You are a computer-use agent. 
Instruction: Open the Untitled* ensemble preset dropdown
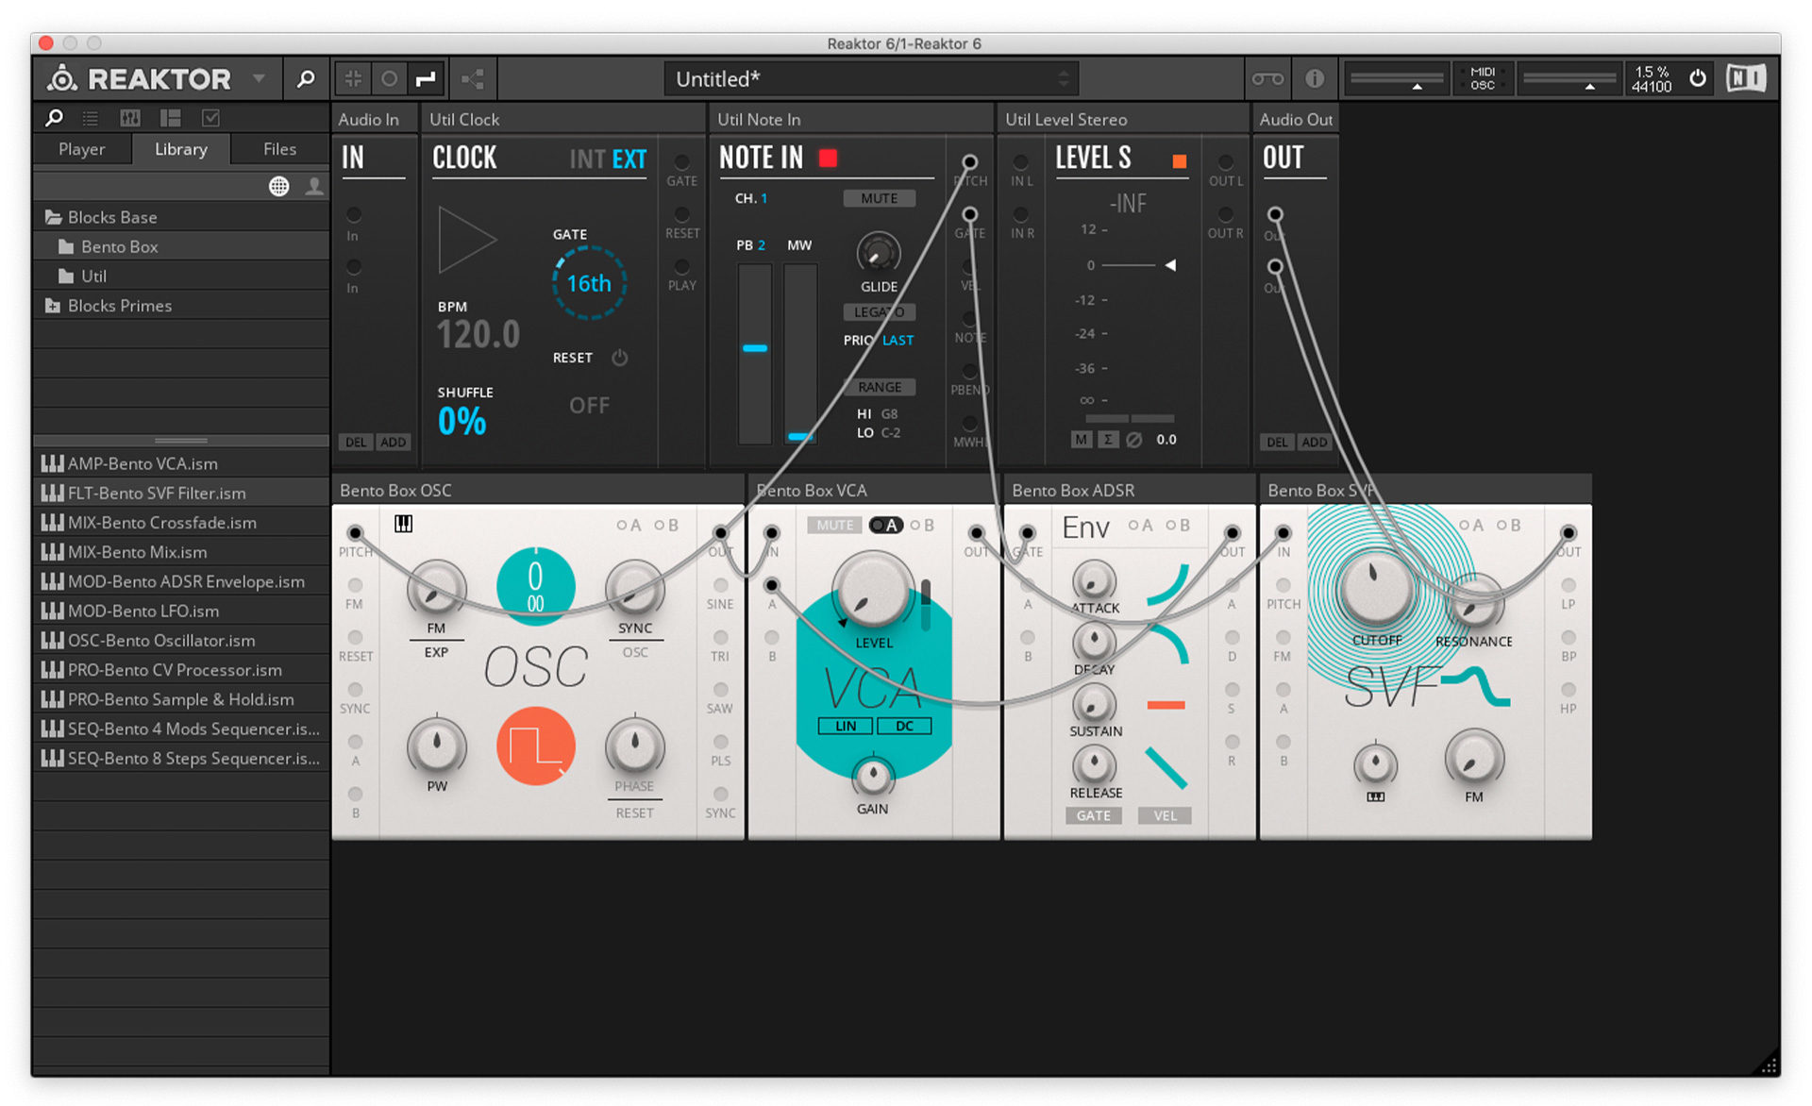(1062, 78)
